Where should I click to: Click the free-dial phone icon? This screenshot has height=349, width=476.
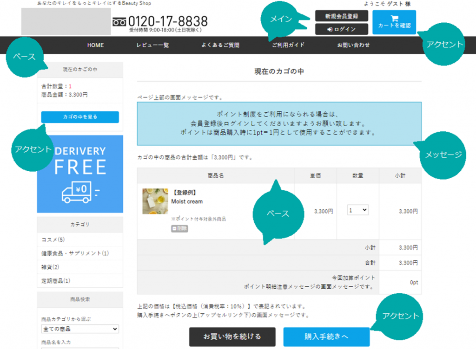pos(119,22)
